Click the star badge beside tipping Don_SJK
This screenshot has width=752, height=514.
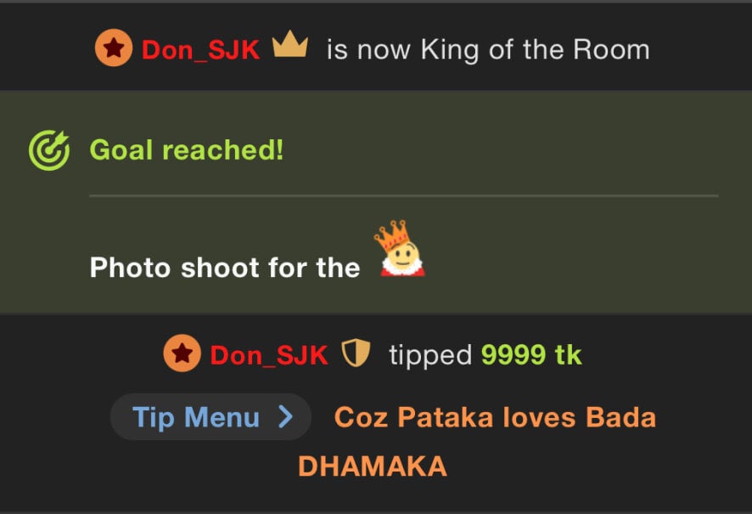pos(182,353)
